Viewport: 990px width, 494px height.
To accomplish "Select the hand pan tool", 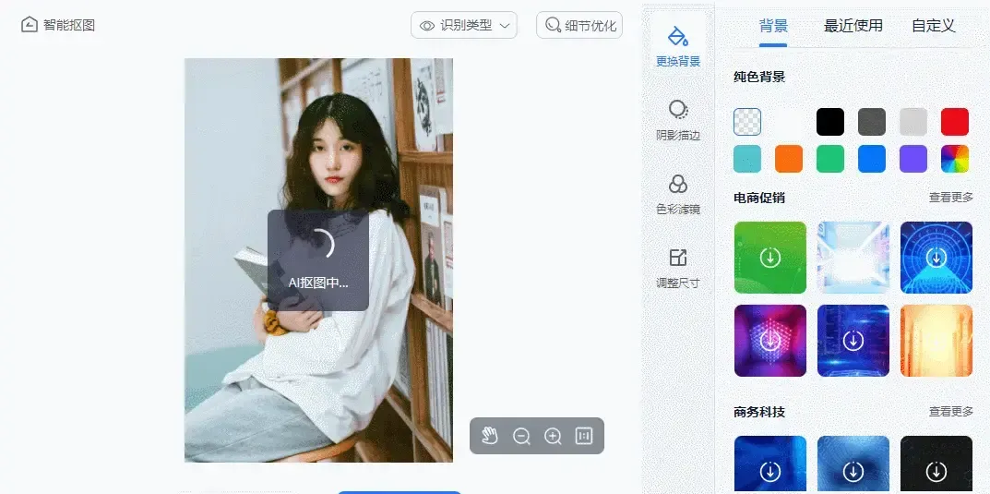I will [490, 436].
